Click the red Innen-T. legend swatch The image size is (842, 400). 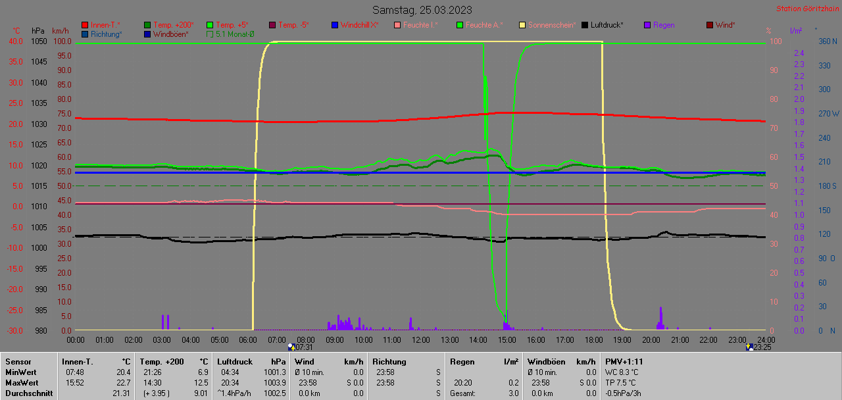tap(85, 25)
